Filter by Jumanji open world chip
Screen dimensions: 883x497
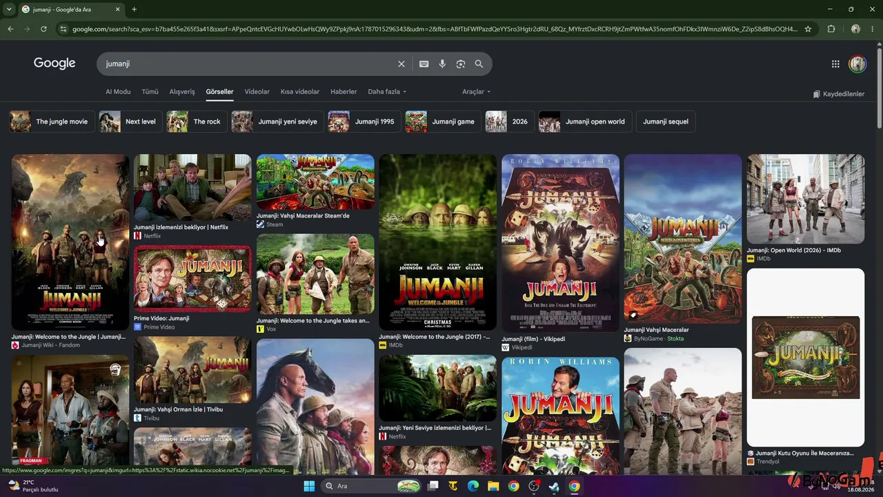point(585,121)
